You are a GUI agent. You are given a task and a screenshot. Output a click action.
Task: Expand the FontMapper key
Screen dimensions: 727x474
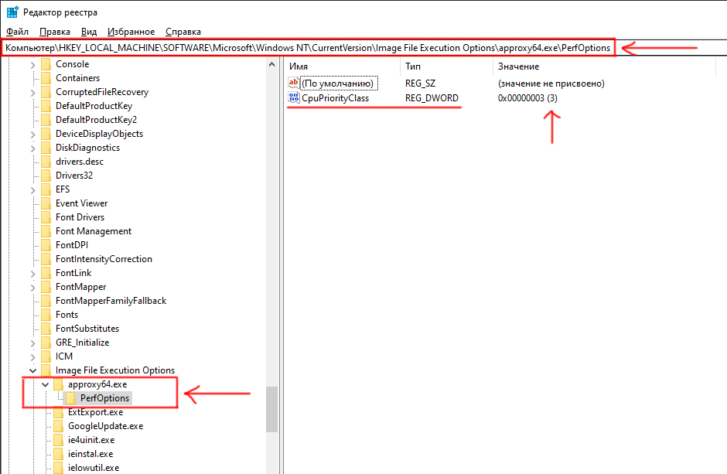33,288
